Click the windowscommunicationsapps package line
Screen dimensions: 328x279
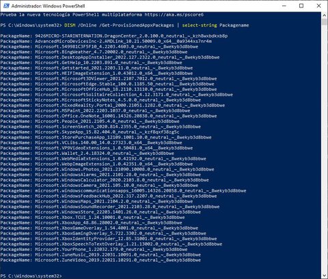pyautogui.click(x=123, y=191)
